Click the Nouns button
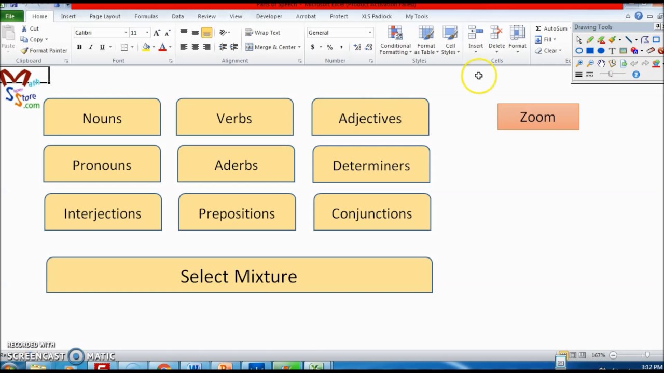Viewport: 664px width, 373px height. [x=102, y=117]
